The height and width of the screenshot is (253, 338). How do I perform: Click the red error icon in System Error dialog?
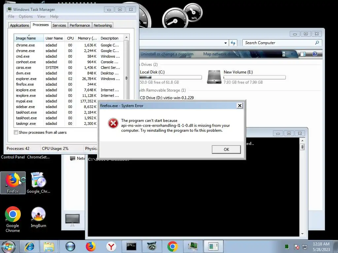point(113,123)
